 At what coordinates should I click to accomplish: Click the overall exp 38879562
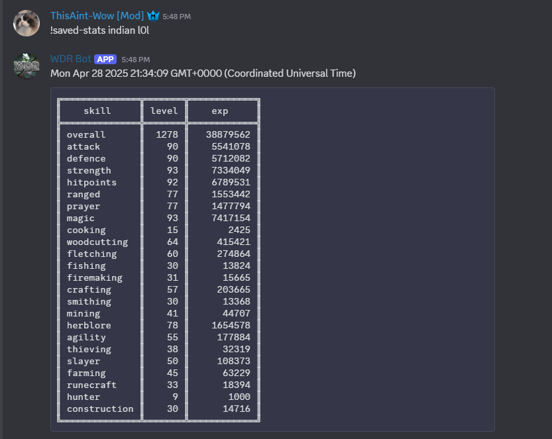coord(228,134)
